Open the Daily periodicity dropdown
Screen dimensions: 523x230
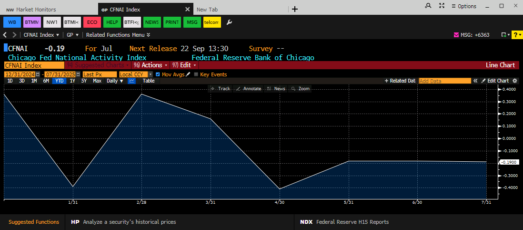coord(115,81)
